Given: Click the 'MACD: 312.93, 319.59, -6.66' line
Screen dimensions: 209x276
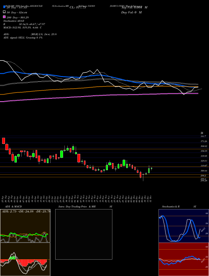Looking at the screenshot, I should 21,28.
